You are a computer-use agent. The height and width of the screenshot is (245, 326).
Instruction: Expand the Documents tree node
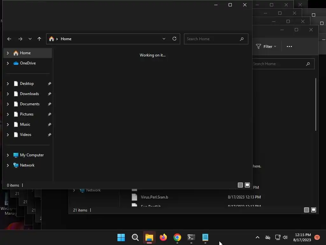point(8,104)
